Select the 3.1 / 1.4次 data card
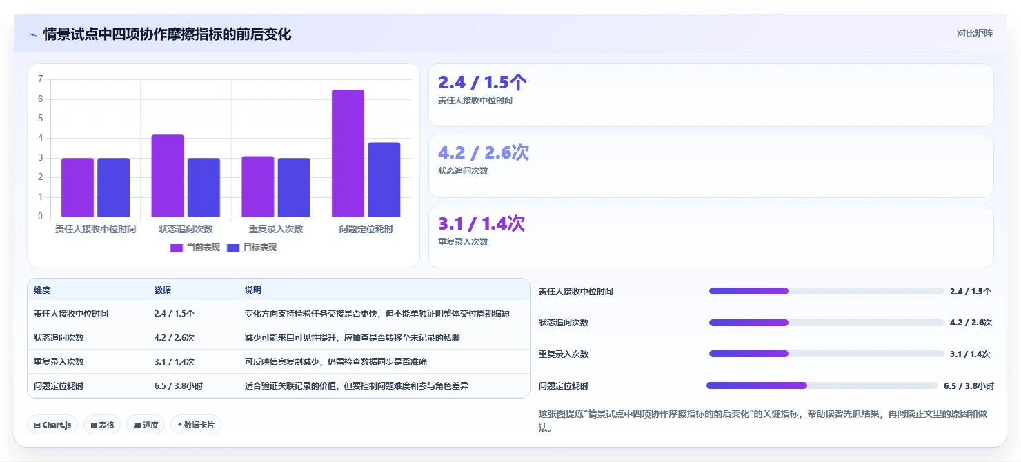The height and width of the screenshot is (462, 1021). click(711, 237)
